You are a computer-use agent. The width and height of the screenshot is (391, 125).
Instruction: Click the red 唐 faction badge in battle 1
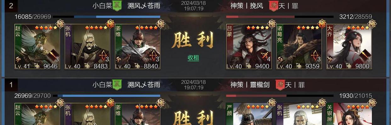[280, 85]
